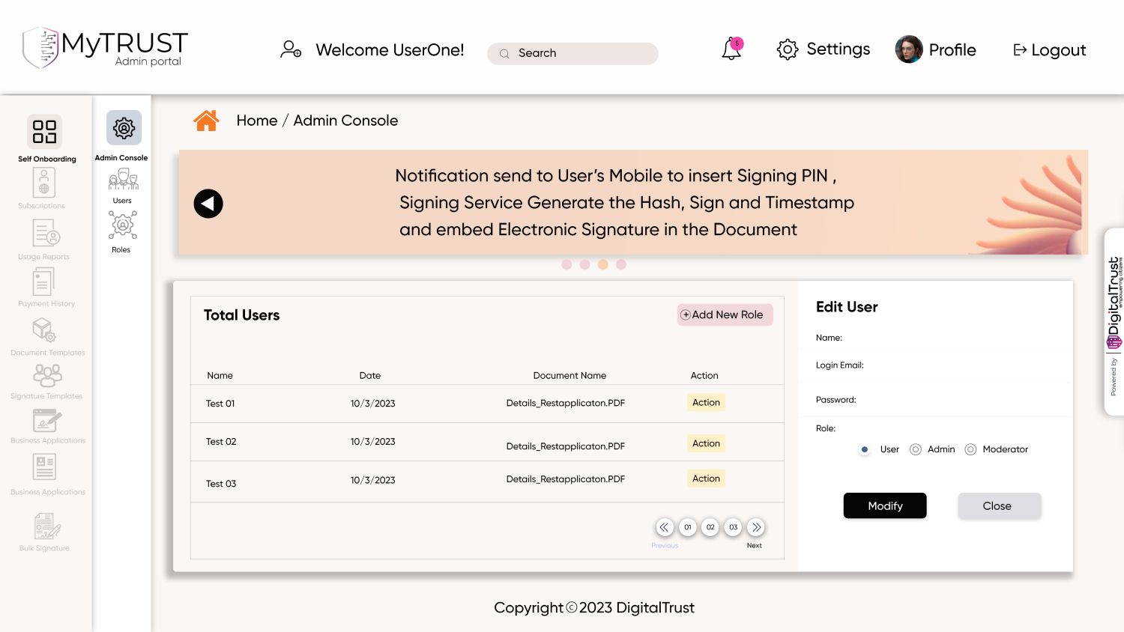Open the Users icon in sidebar
Image resolution: width=1124 pixels, height=632 pixels.
123,180
